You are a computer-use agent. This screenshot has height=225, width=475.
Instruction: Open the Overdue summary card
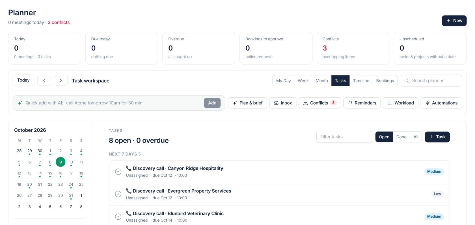pyautogui.click(x=199, y=48)
